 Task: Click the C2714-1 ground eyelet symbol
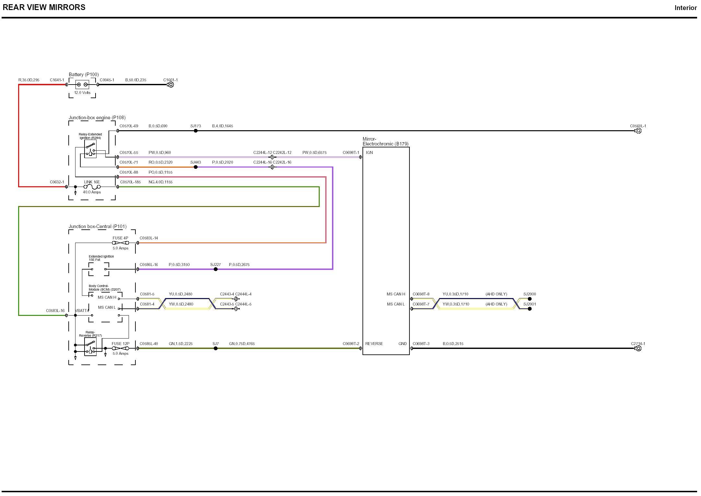(x=638, y=348)
